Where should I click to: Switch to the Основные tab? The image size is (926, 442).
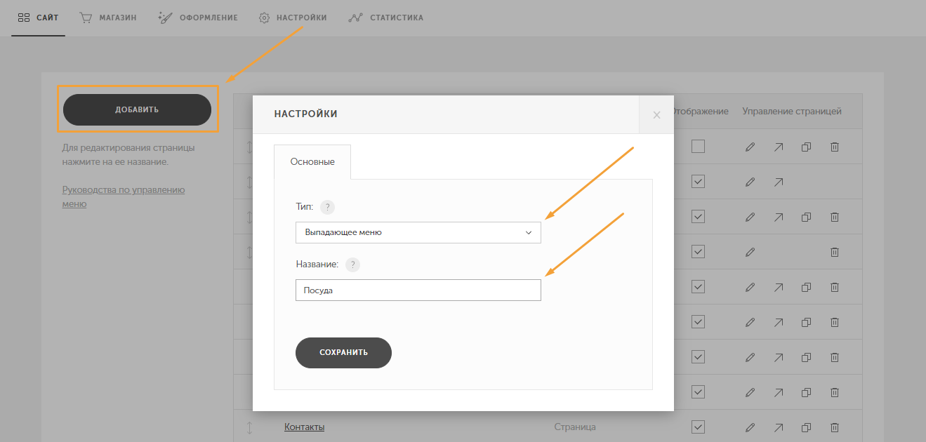pyautogui.click(x=312, y=161)
